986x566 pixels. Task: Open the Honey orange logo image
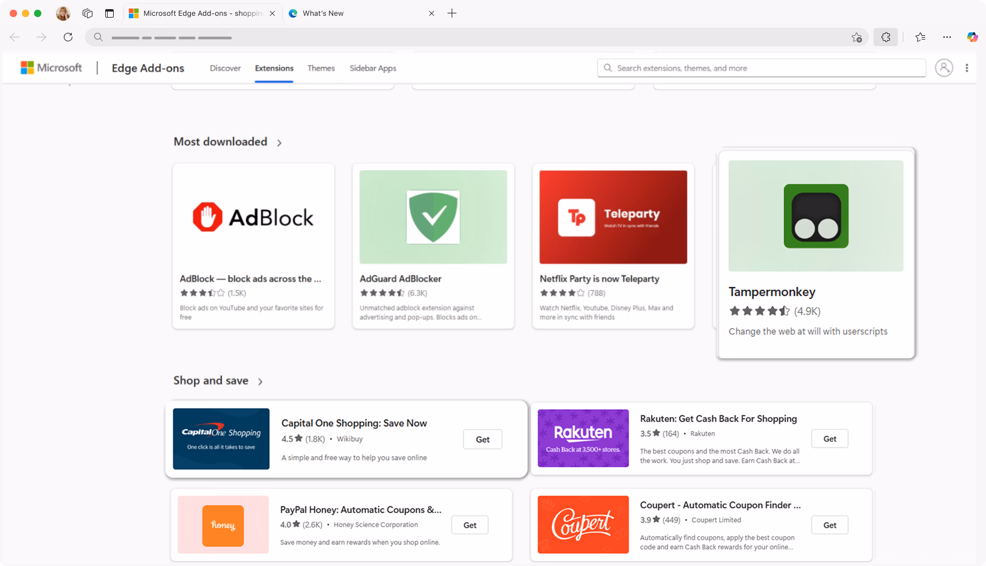(223, 525)
